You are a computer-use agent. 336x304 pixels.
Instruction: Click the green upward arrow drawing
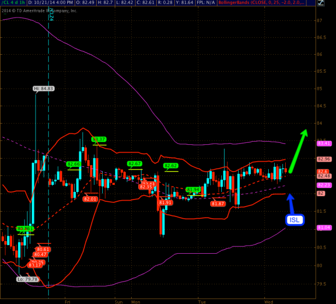[x=299, y=150]
